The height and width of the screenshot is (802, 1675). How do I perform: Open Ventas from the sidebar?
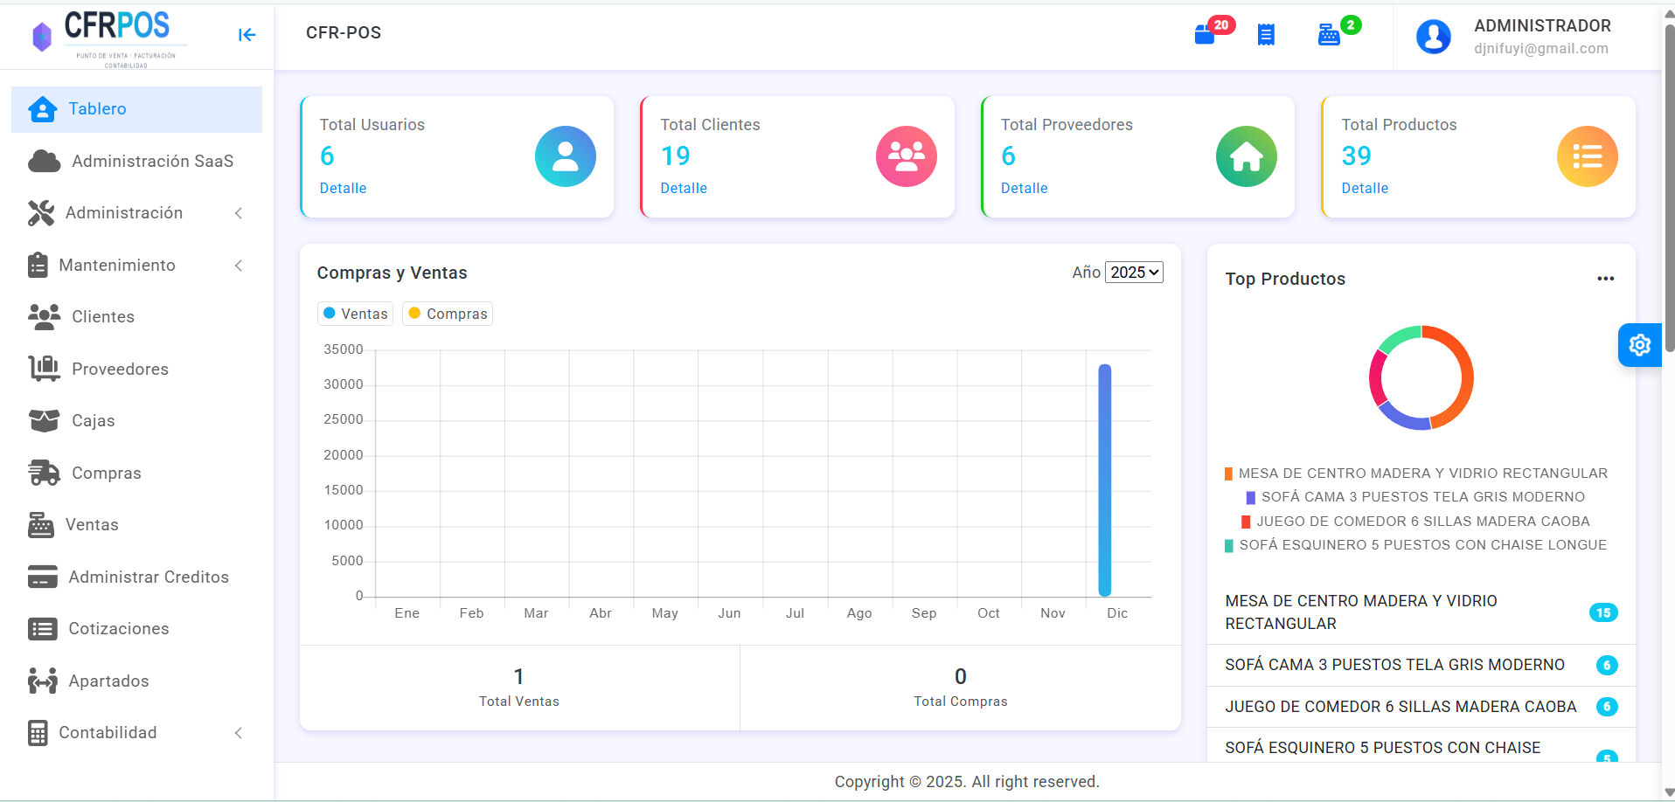point(136,525)
